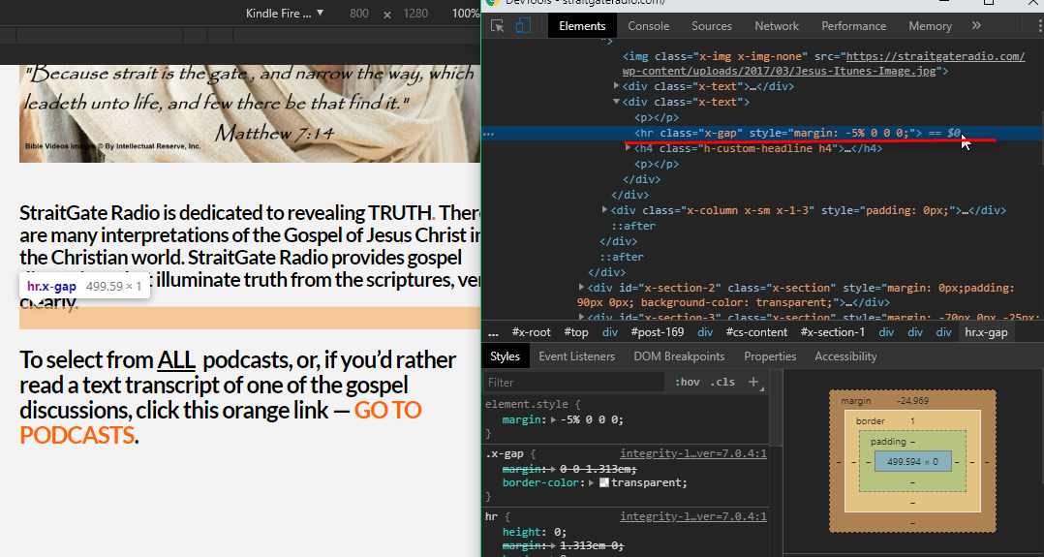Open the Properties pane tab
This screenshot has height=557, width=1044.
tap(770, 356)
